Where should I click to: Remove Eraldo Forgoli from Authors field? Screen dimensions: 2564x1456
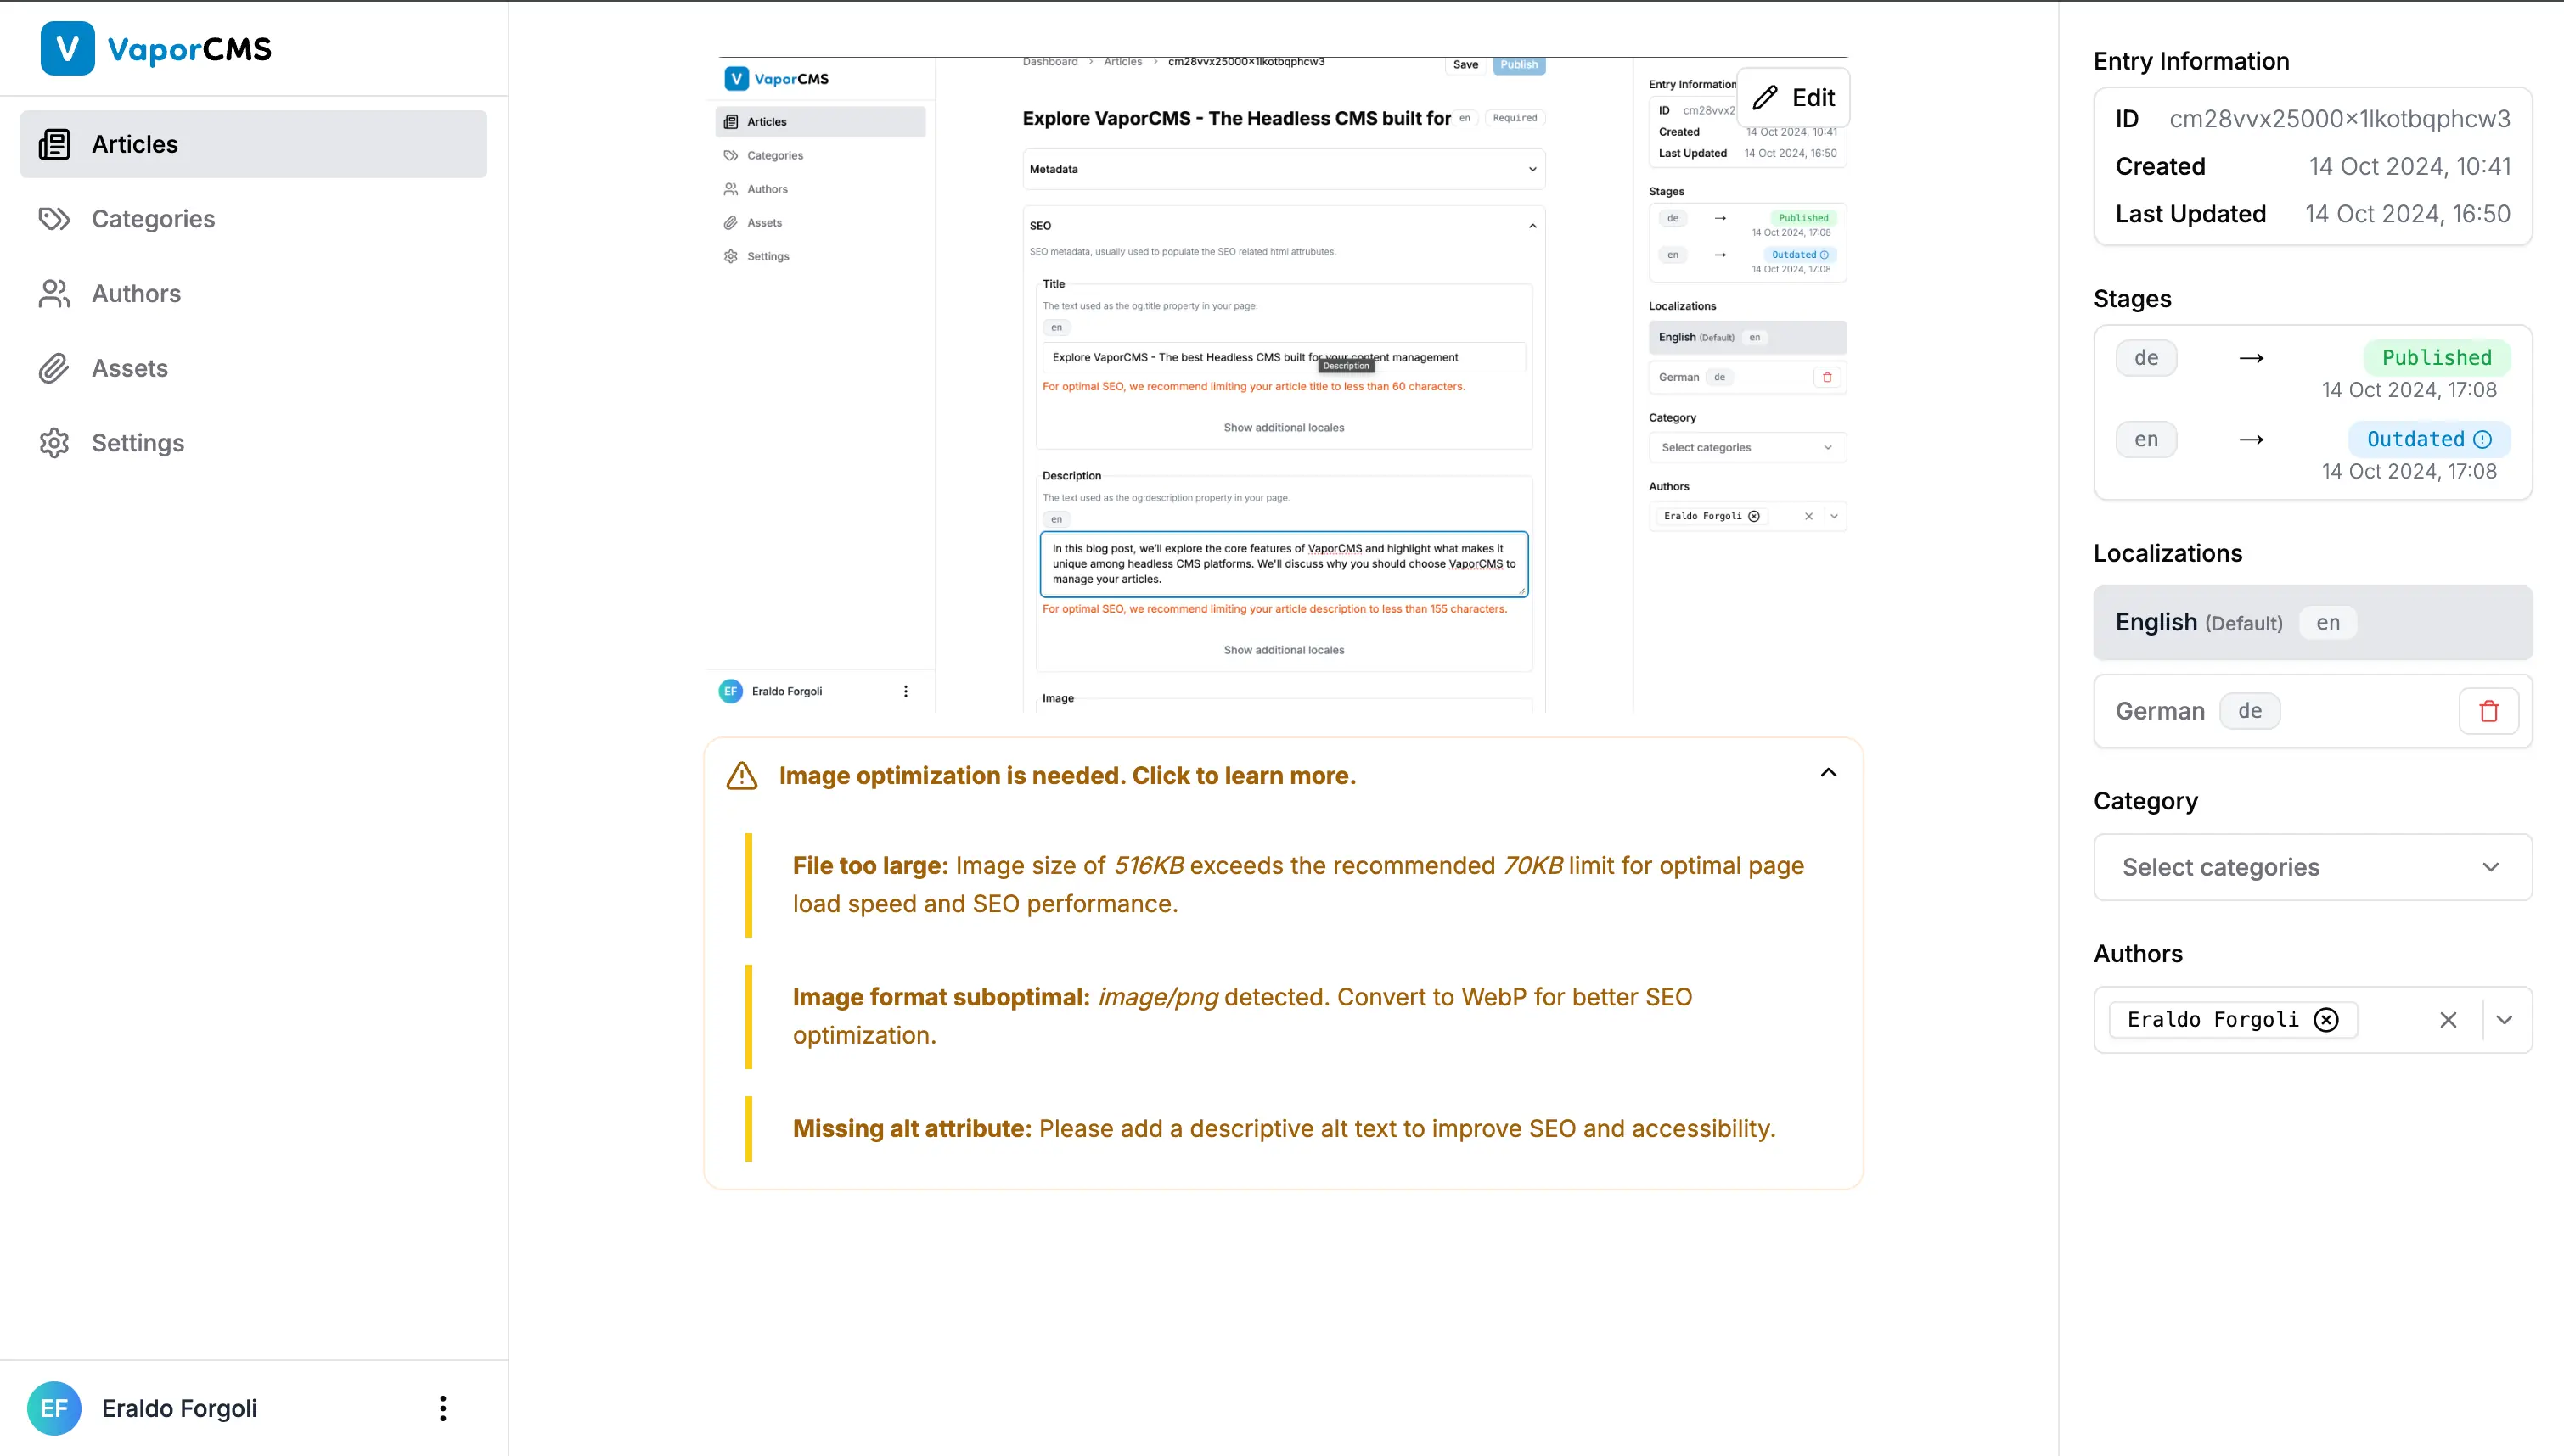pyautogui.click(x=2326, y=1019)
